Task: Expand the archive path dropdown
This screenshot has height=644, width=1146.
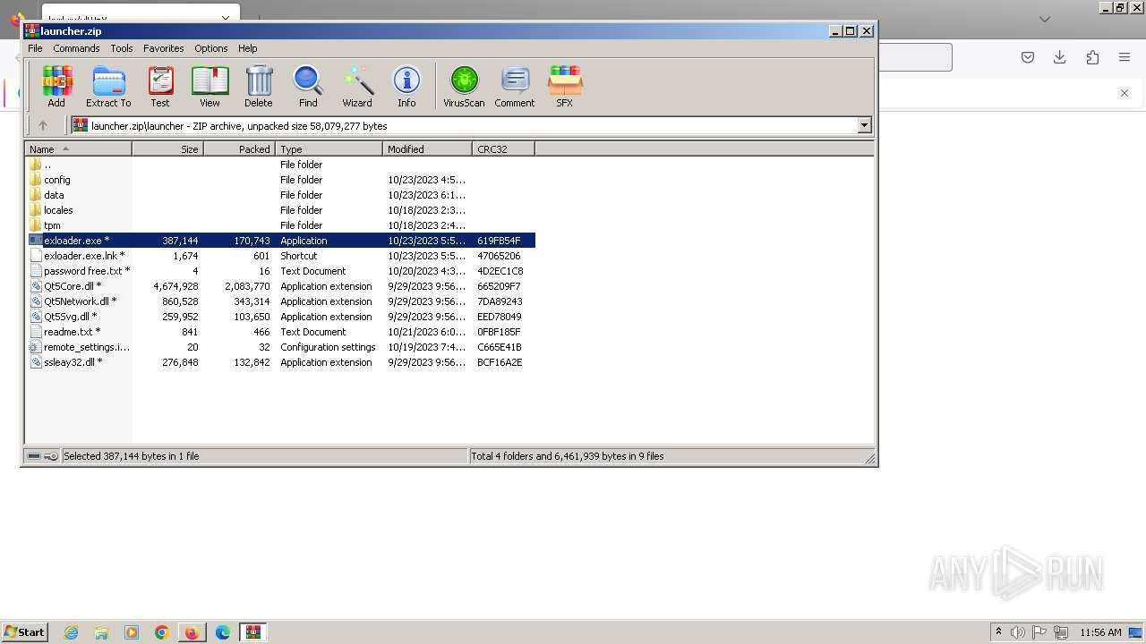Action: pyautogui.click(x=865, y=126)
